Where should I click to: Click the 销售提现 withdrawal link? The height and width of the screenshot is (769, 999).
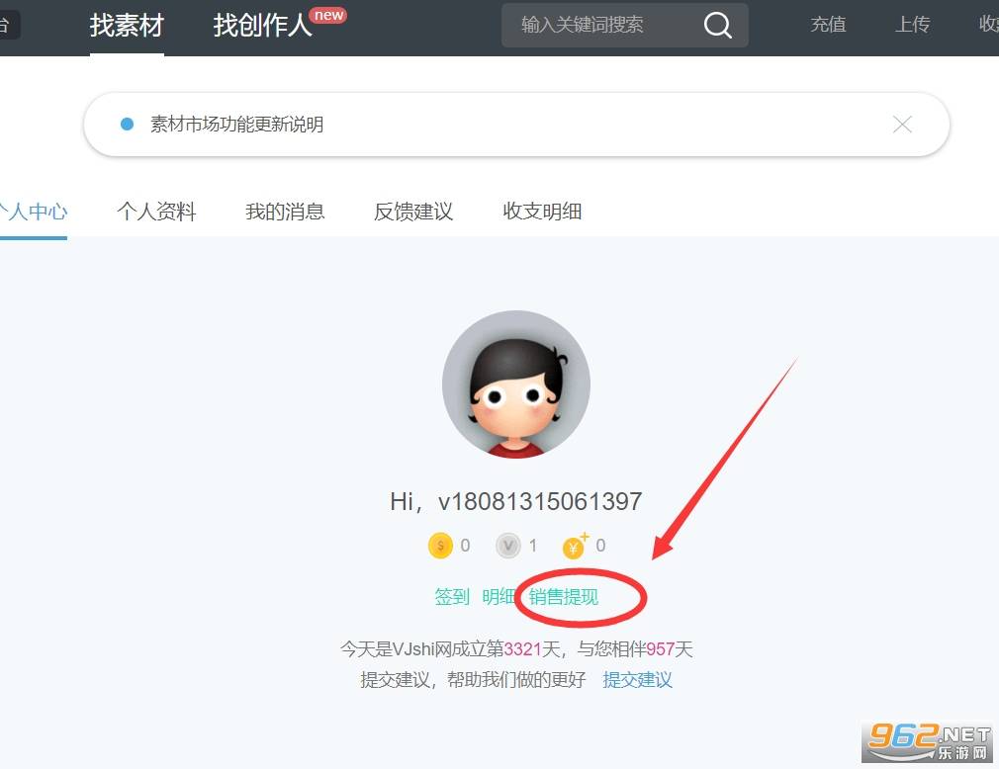click(564, 597)
